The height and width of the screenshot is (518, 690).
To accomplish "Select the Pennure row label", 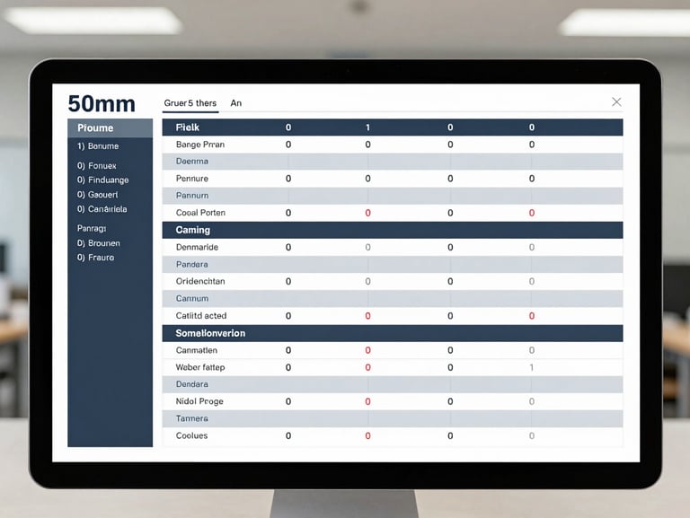I will click(192, 179).
